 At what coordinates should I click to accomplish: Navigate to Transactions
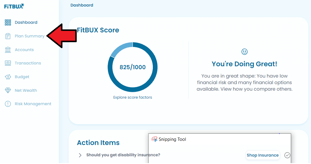coord(28,63)
